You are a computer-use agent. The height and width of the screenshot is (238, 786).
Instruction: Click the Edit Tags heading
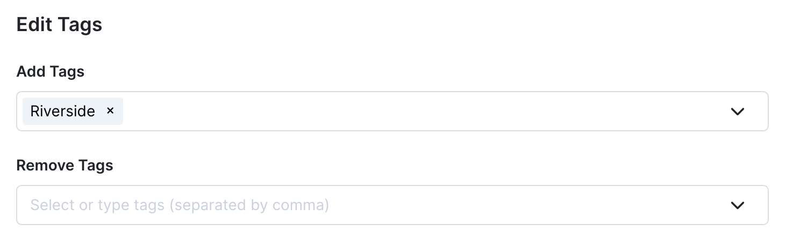(x=59, y=25)
